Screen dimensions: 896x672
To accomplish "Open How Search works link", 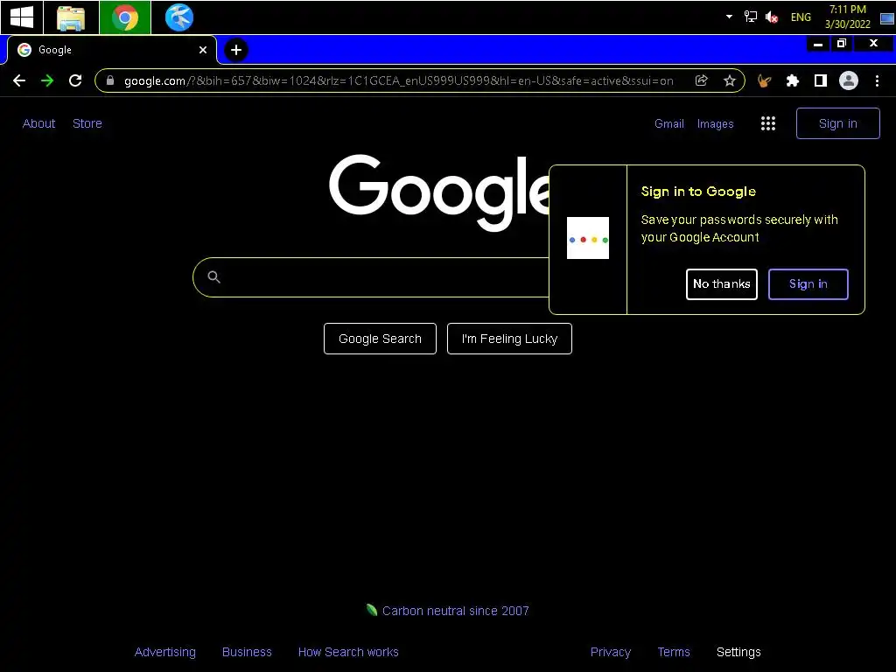I will click(348, 652).
